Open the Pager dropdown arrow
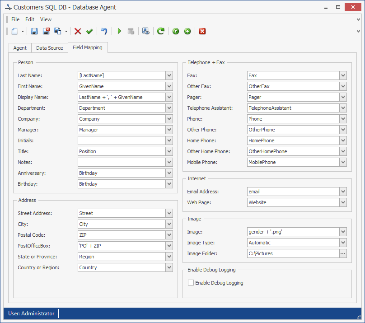365x323 pixels. coord(343,97)
